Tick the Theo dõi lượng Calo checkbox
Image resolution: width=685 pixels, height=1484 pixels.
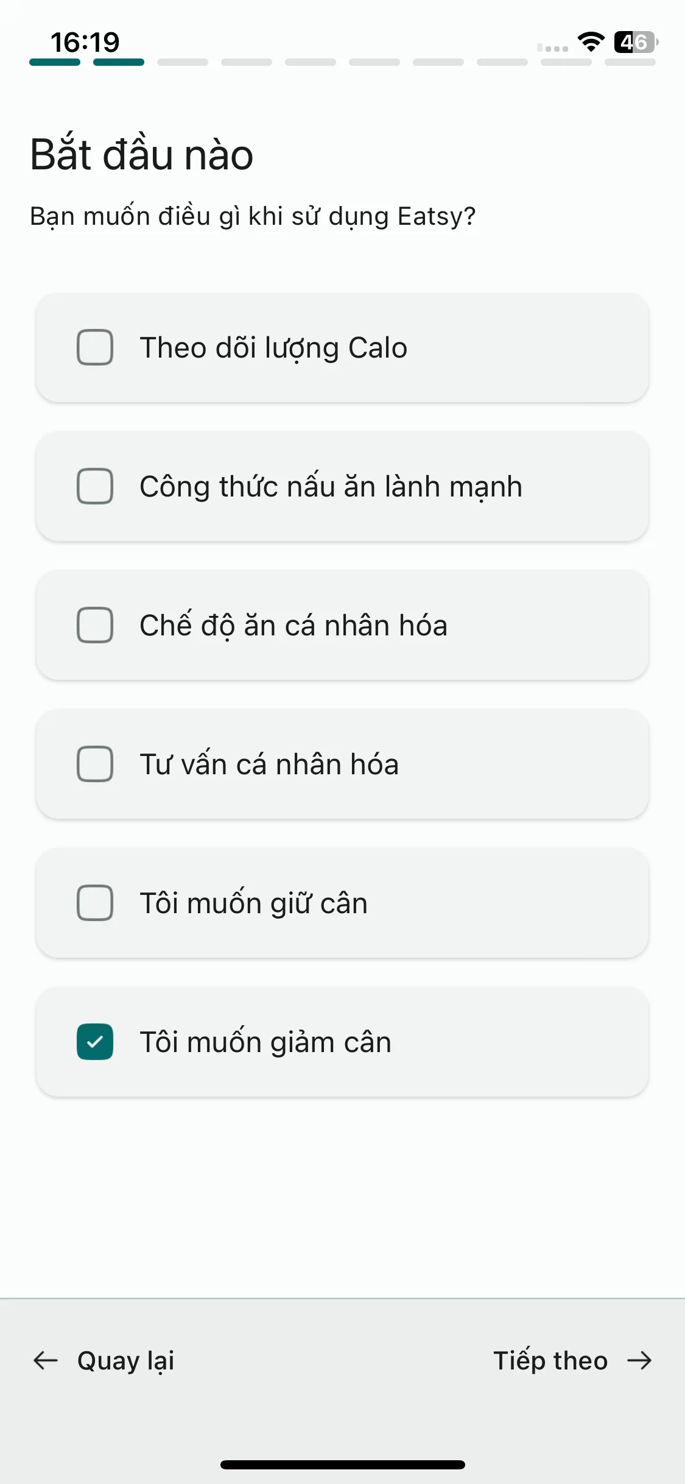click(95, 347)
